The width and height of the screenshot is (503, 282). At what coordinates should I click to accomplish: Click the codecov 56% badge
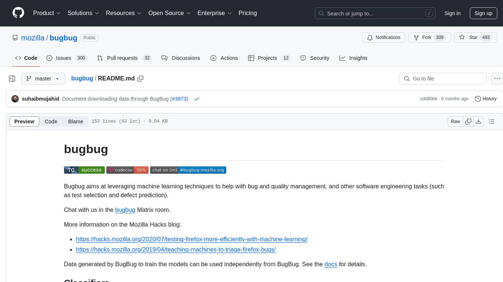[x=128, y=170]
